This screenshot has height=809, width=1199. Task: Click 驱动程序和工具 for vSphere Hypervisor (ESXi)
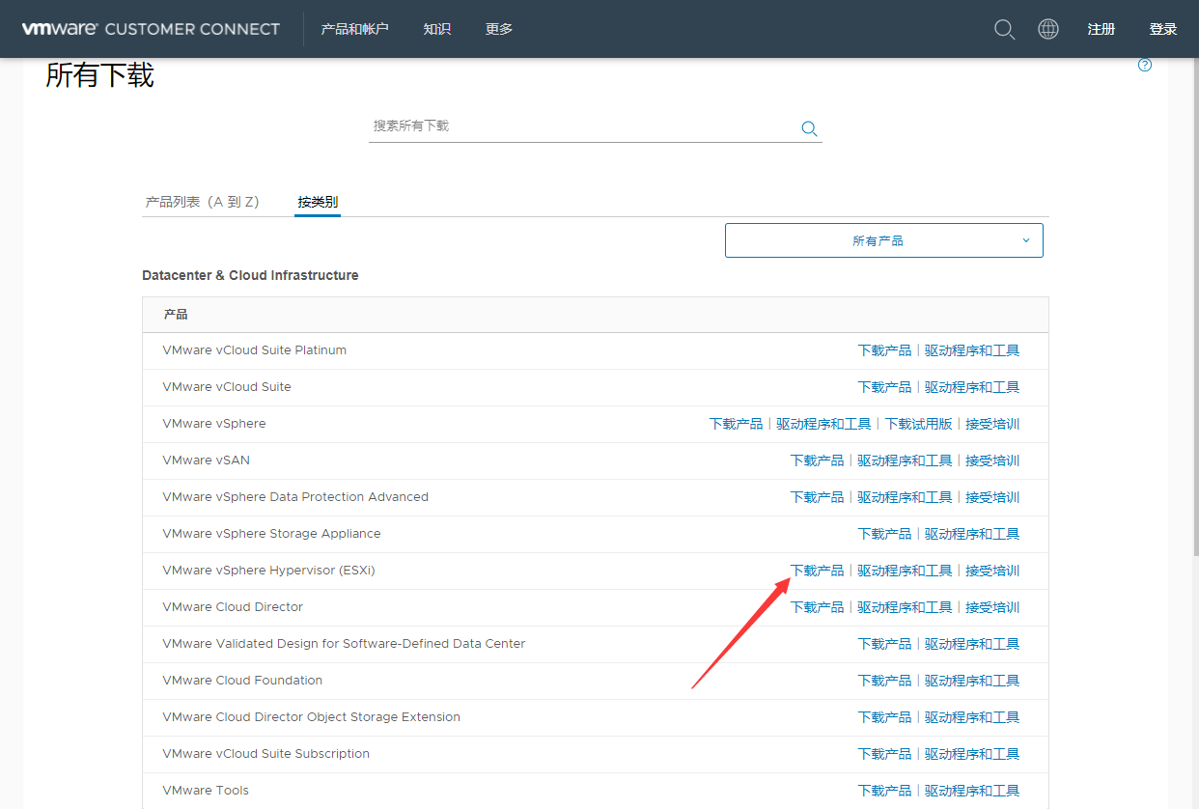click(905, 571)
